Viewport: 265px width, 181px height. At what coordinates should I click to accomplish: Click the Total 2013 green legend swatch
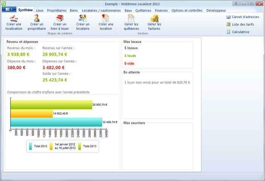tap(80, 146)
